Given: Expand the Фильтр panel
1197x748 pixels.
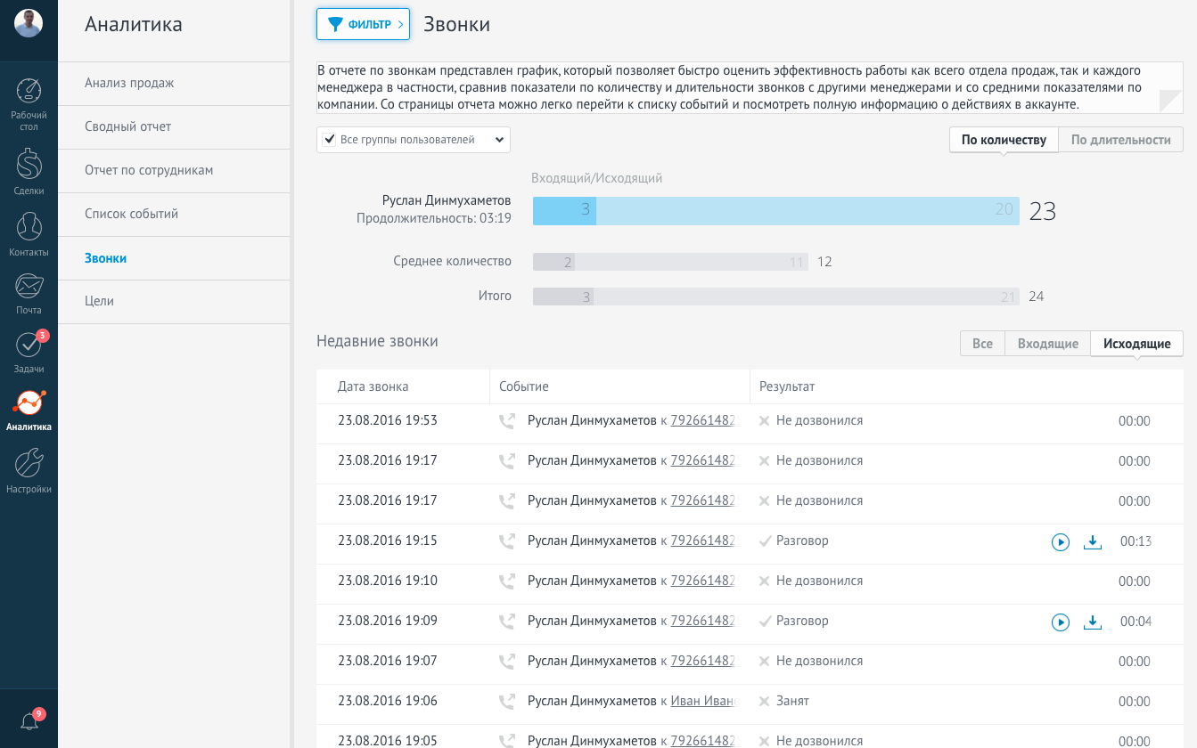Looking at the screenshot, I should 362,24.
